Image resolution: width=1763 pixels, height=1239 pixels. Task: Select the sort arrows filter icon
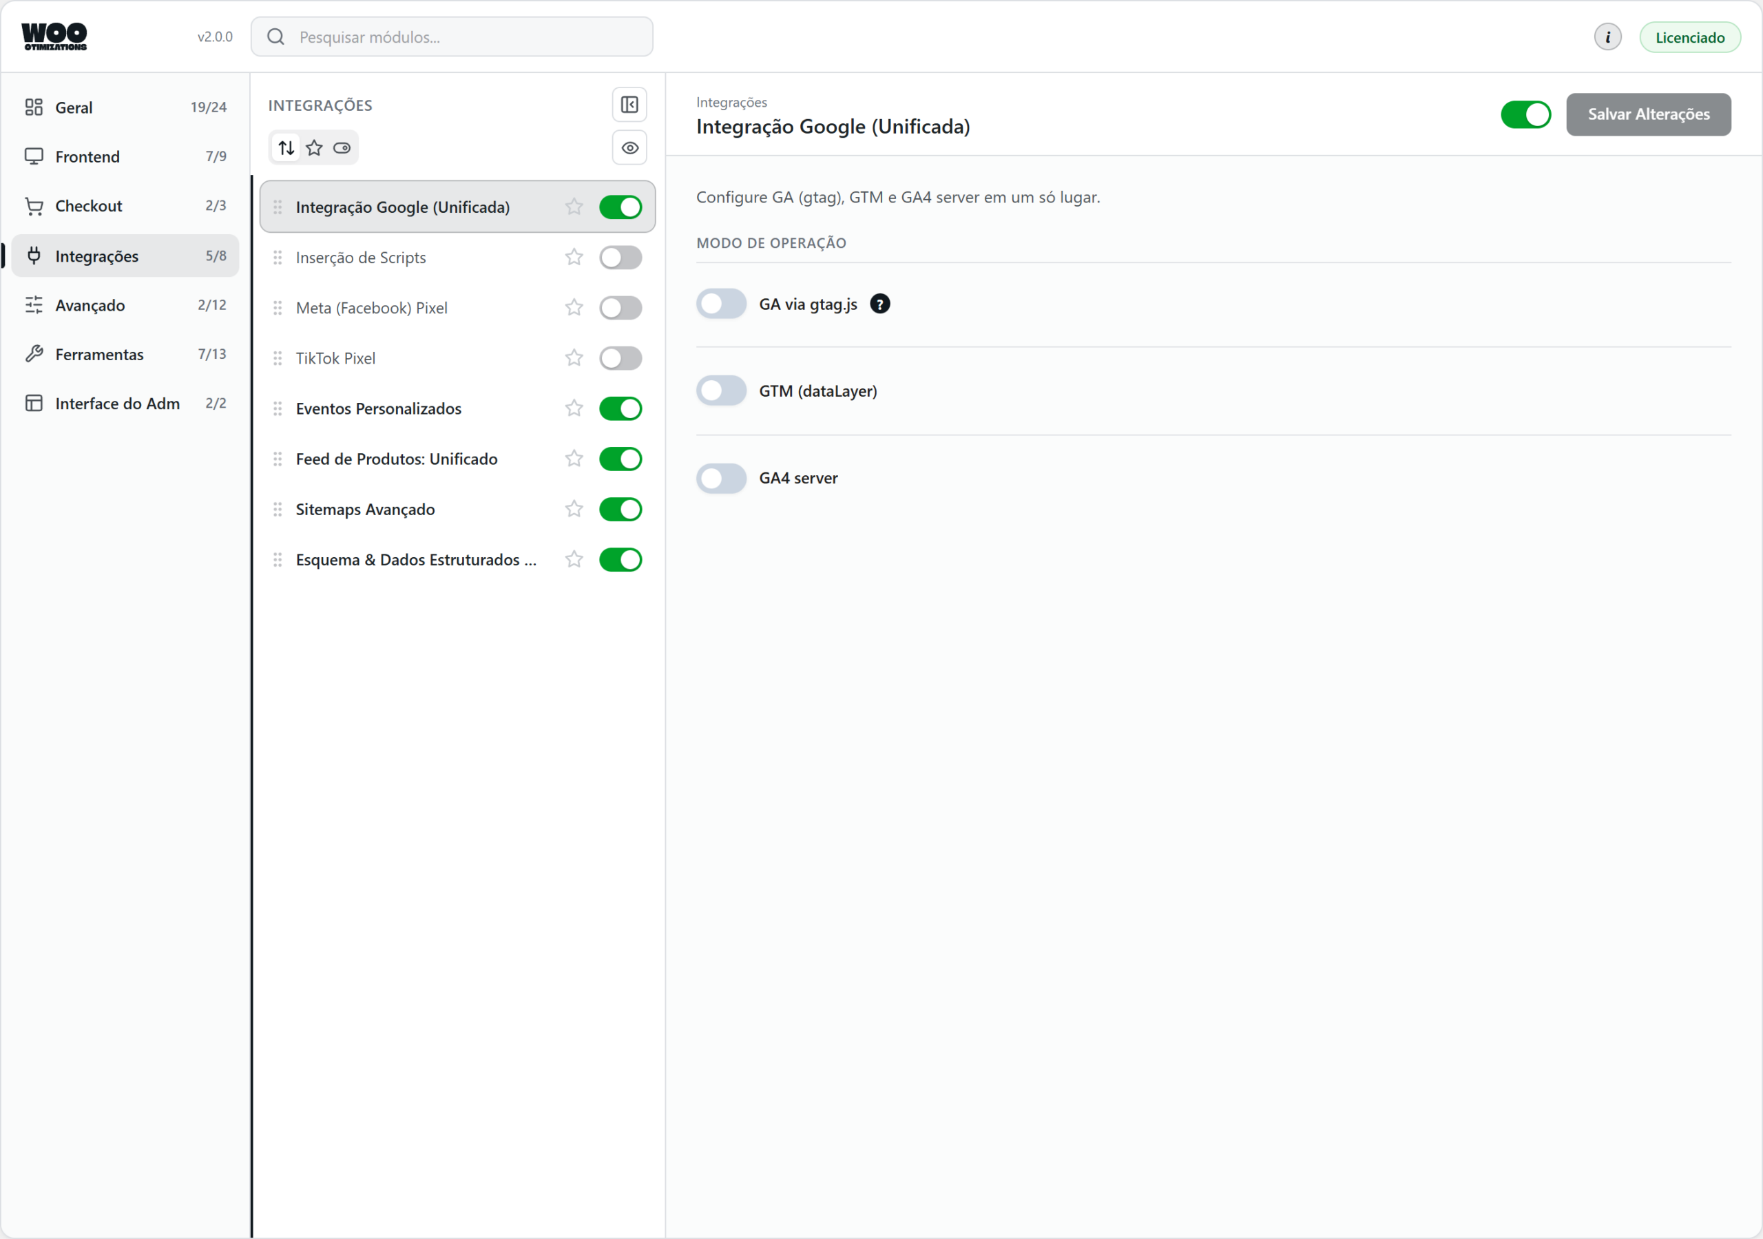286,147
